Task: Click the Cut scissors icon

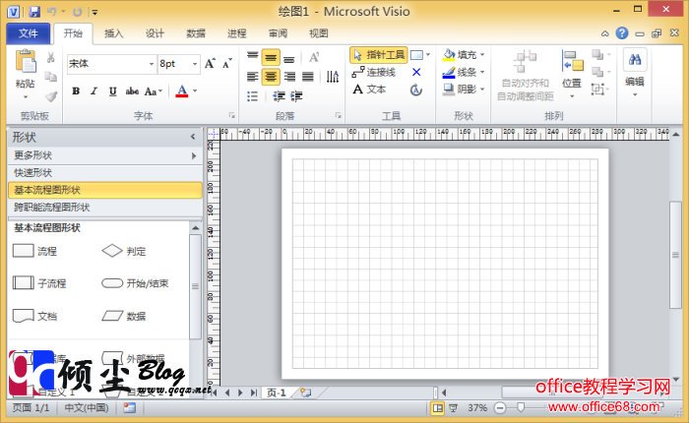Action: click(x=51, y=57)
